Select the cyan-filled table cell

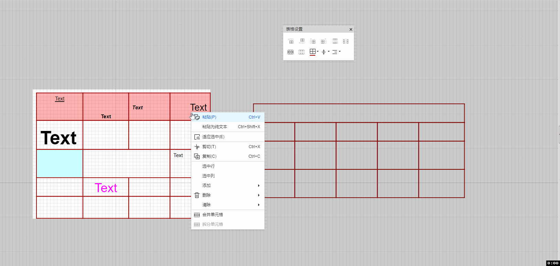pos(60,164)
